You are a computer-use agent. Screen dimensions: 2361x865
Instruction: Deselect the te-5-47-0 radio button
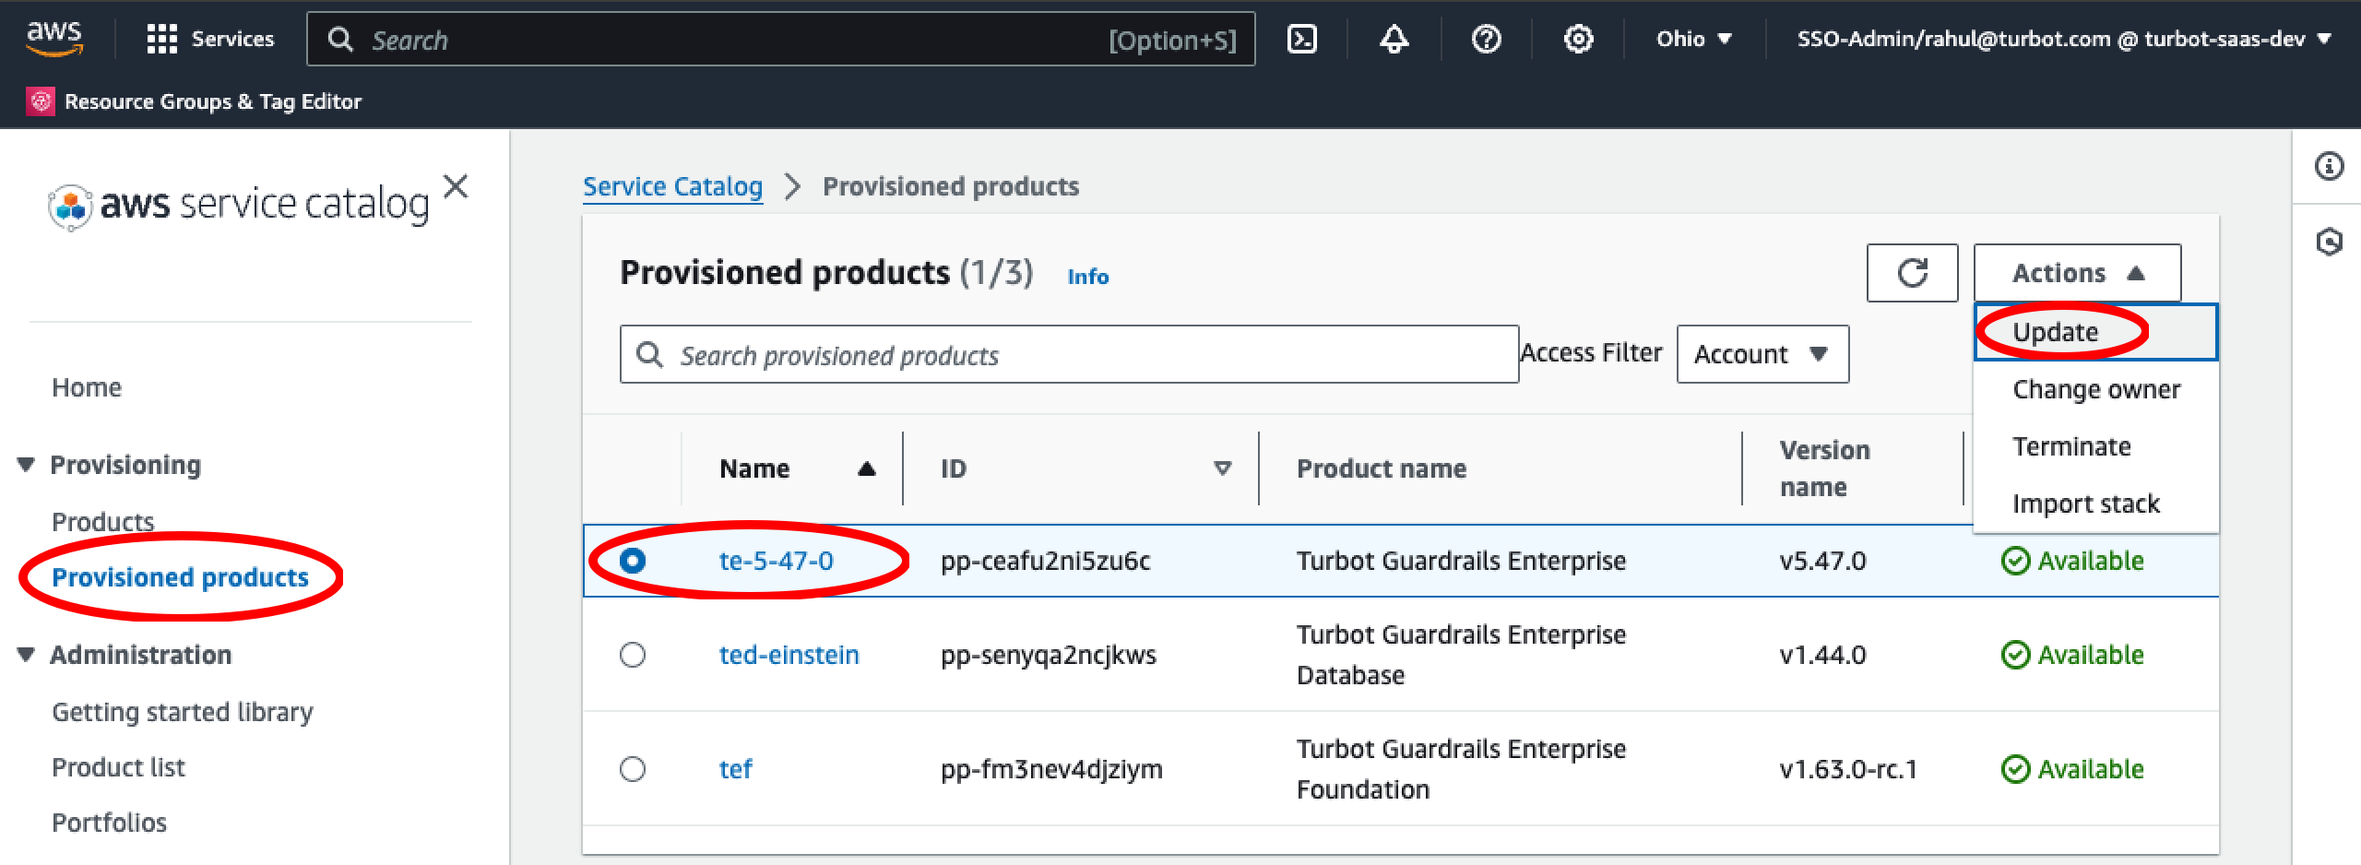(633, 560)
